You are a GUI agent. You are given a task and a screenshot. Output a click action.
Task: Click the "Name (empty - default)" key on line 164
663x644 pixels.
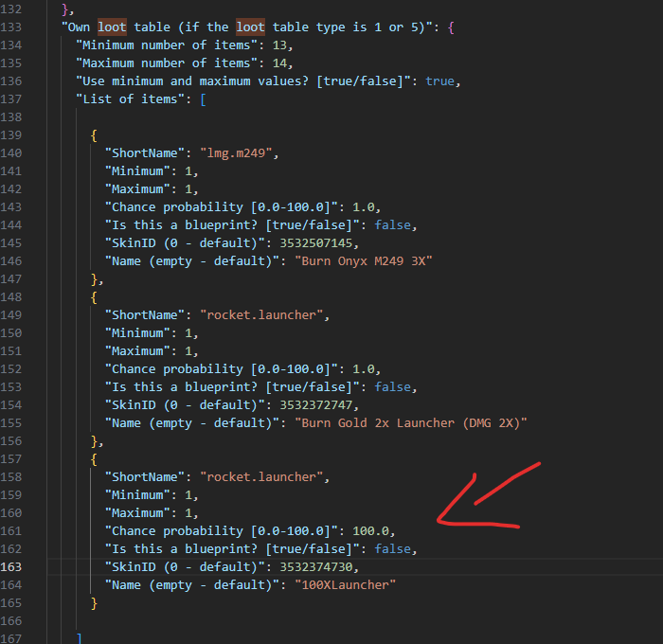[x=192, y=585]
